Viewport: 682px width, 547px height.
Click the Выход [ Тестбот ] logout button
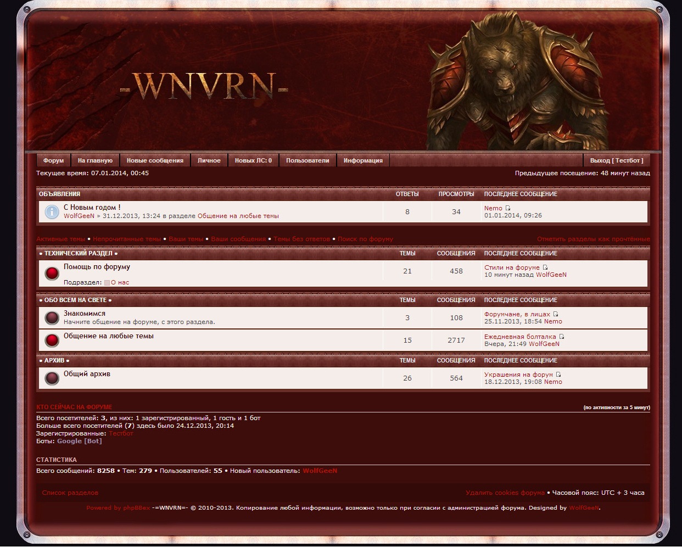(x=616, y=160)
